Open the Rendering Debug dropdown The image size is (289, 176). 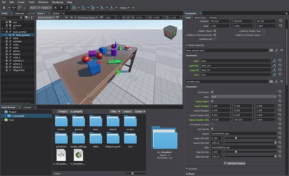click(x=87, y=17)
